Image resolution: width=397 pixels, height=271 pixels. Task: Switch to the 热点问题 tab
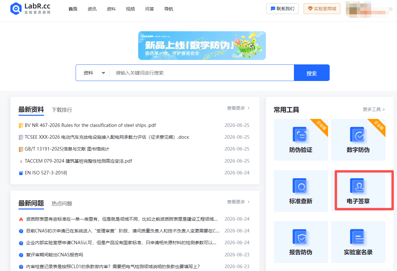point(62,203)
